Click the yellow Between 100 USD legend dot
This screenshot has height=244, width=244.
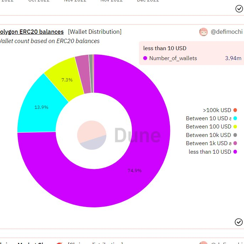pyautogui.click(x=235, y=127)
